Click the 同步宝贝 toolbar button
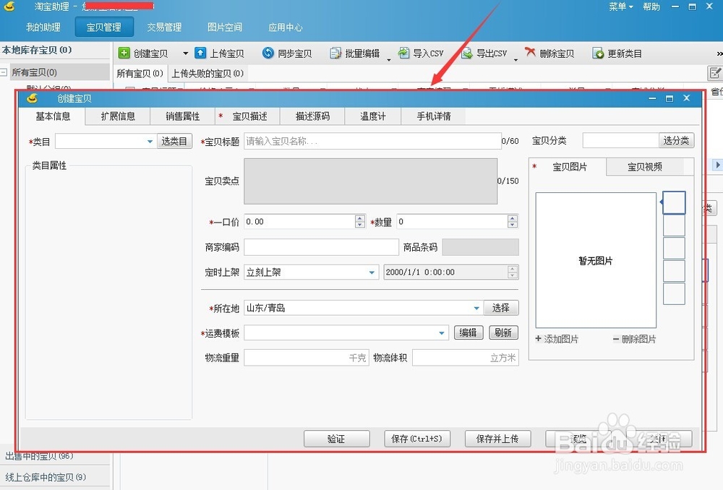This screenshot has width=723, height=490. tap(287, 53)
